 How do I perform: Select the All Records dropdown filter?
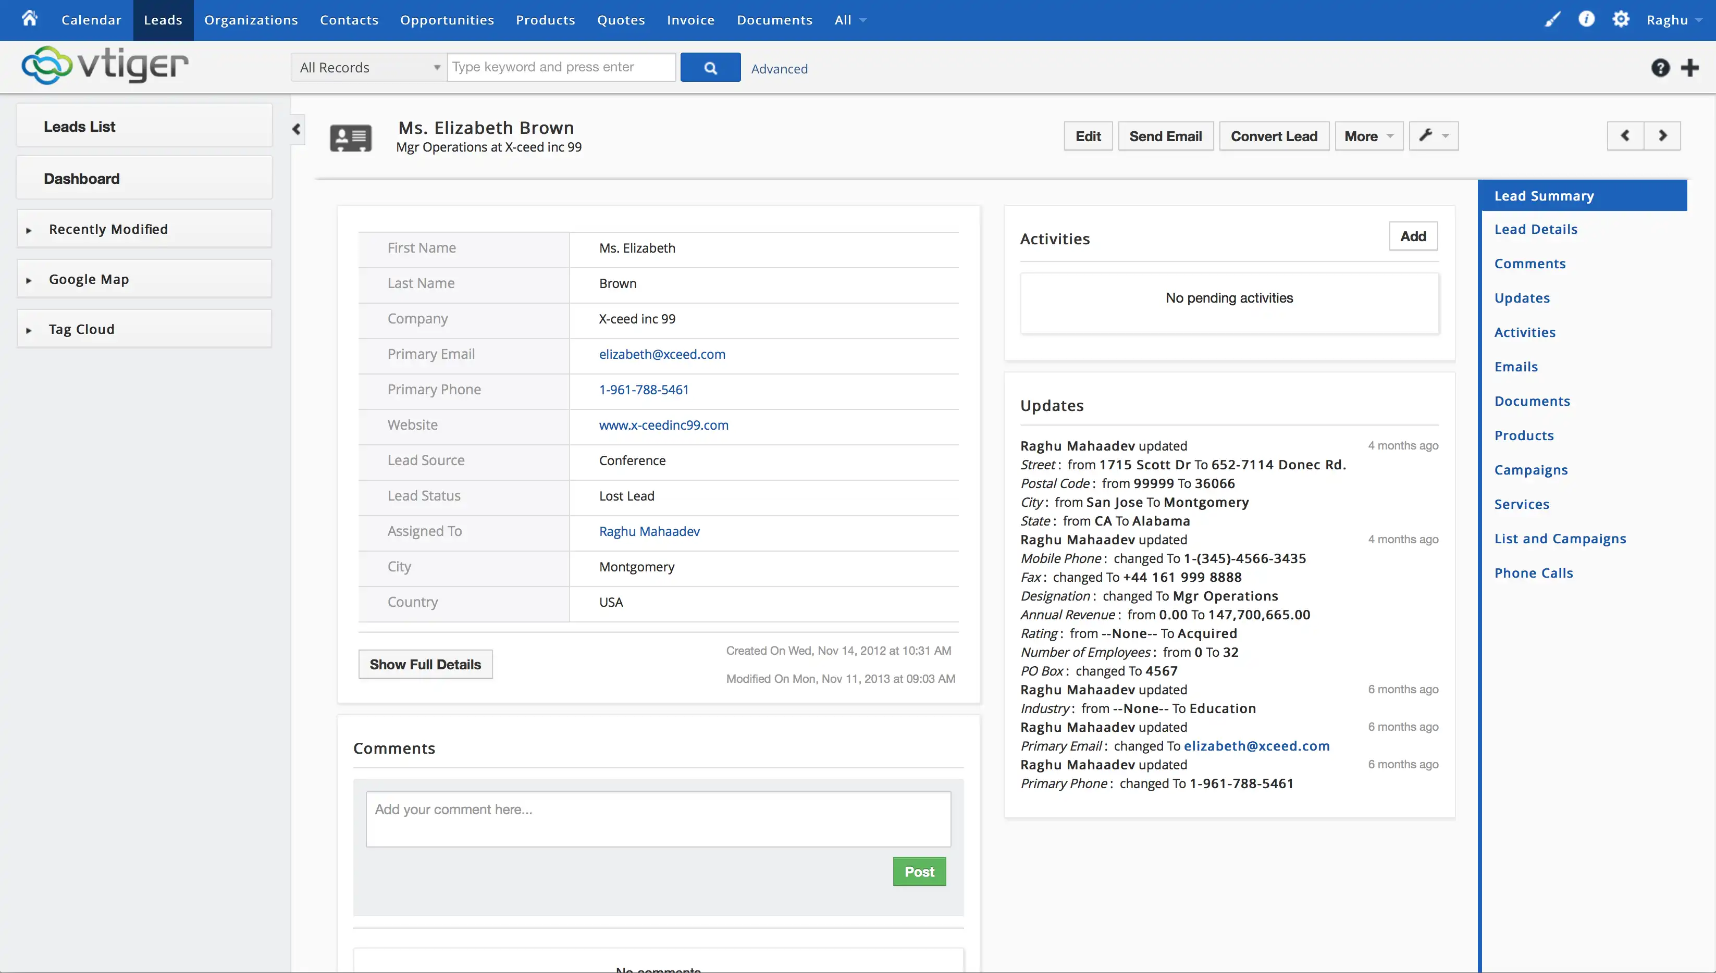click(x=370, y=66)
